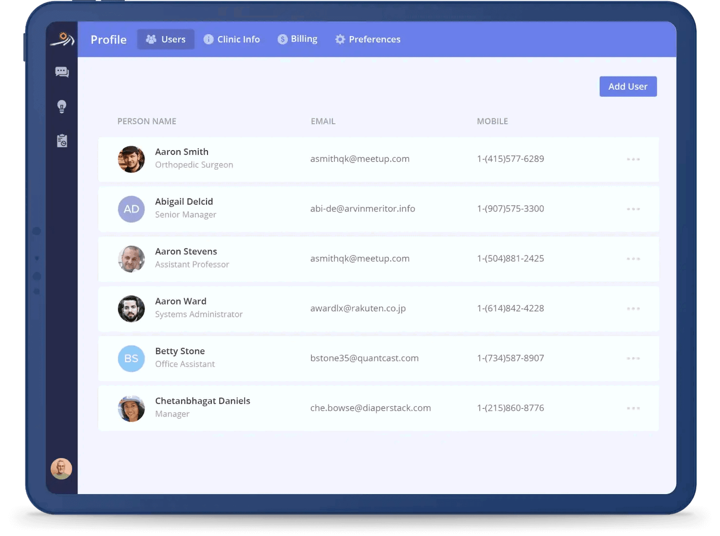Open the more options menu for Betty Stone

tap(633, 358)
